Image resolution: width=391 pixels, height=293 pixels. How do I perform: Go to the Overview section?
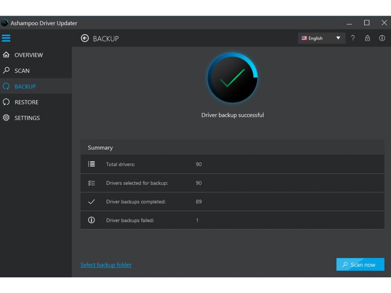click(36, 55)
